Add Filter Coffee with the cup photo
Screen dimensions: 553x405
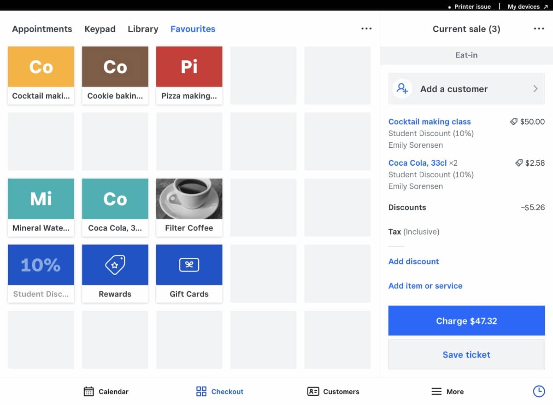point(189,208)
